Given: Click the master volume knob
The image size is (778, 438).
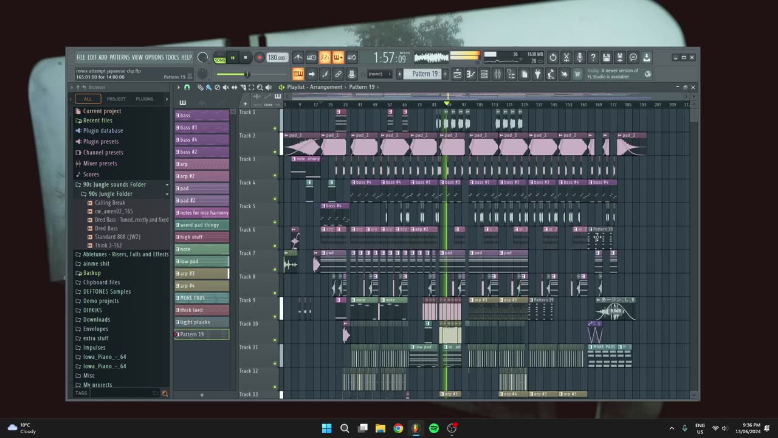Looking at the screenshot, I should click(202, 58).
